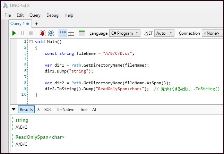
Task: Open the Debug menu
Action: (x=52, y=15)
